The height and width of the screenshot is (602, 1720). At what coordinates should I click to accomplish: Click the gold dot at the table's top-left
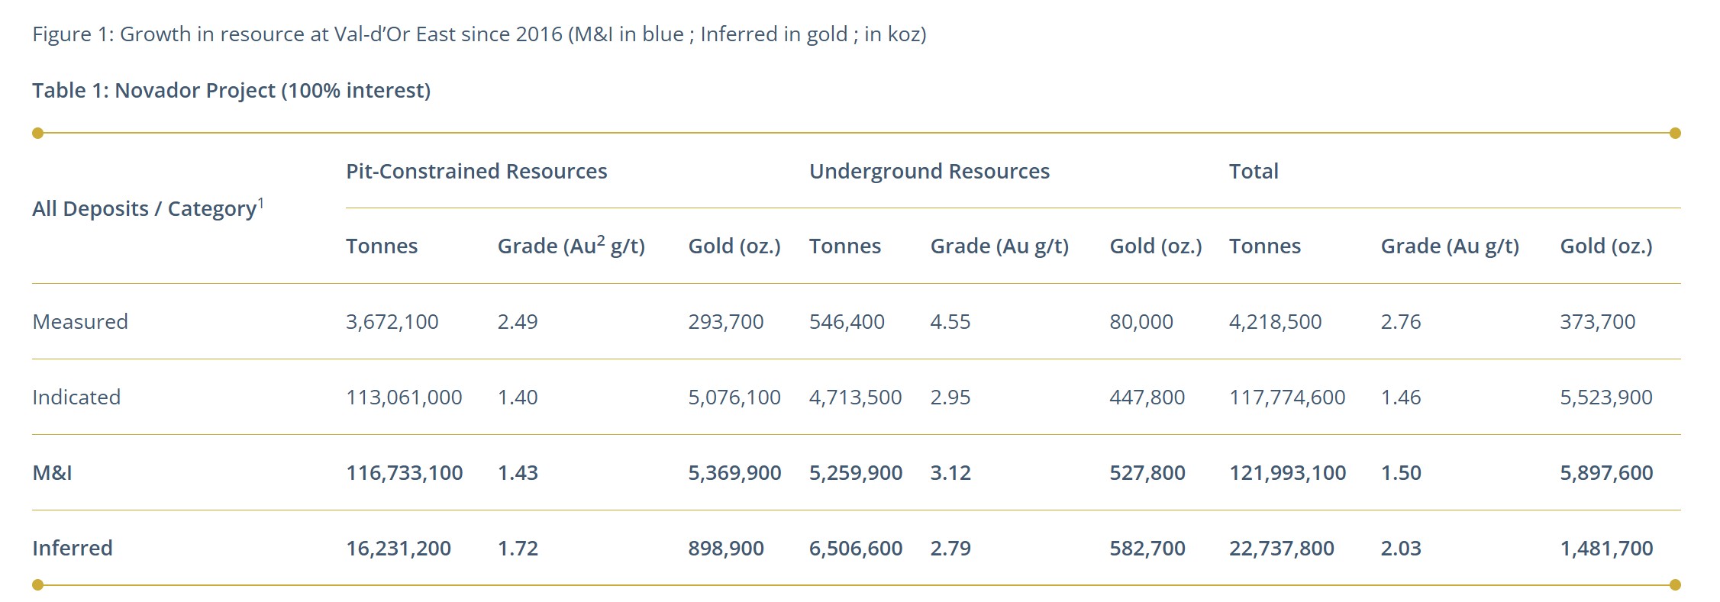[37, 134]
